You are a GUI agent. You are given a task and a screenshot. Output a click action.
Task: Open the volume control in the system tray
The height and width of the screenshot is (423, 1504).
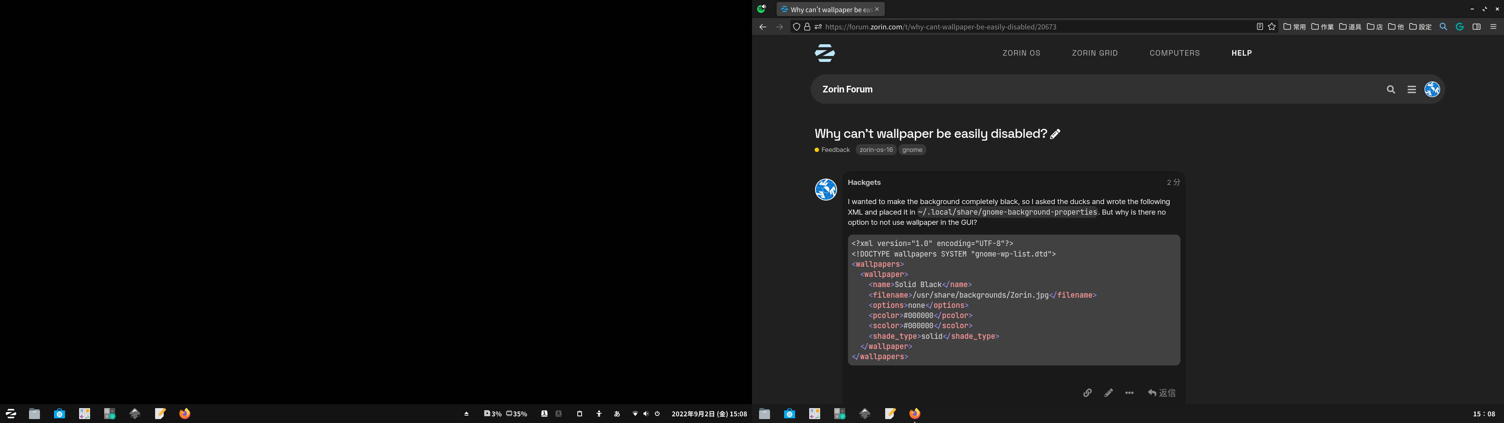point(646,414)
